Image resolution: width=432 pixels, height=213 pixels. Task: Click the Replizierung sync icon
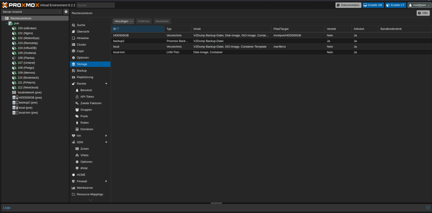point(74,77)
